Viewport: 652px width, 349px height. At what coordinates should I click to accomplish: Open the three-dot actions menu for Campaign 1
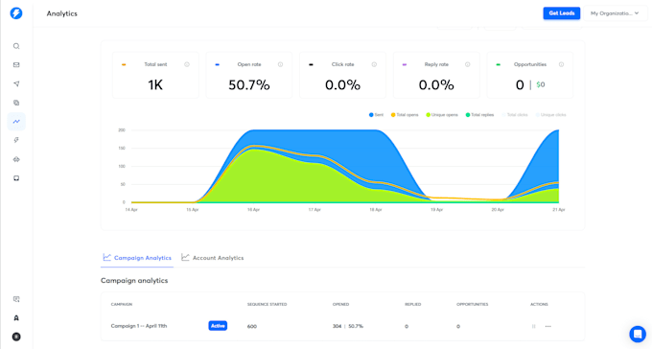(x=548, y=326)
